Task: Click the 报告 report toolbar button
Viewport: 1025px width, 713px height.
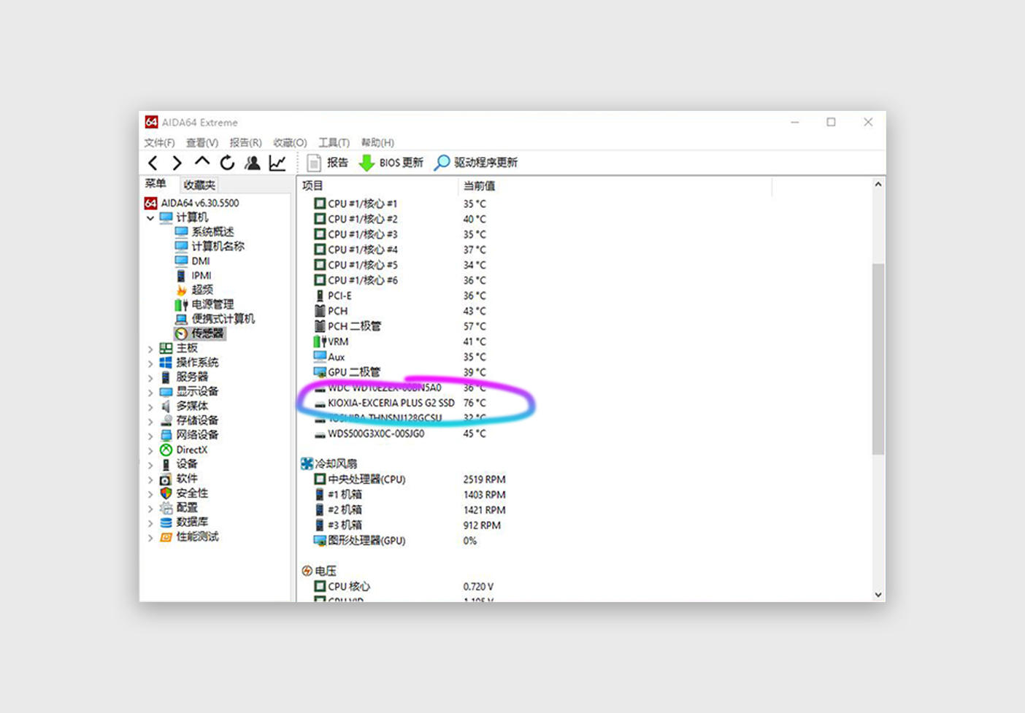Action: pos(328,163)
